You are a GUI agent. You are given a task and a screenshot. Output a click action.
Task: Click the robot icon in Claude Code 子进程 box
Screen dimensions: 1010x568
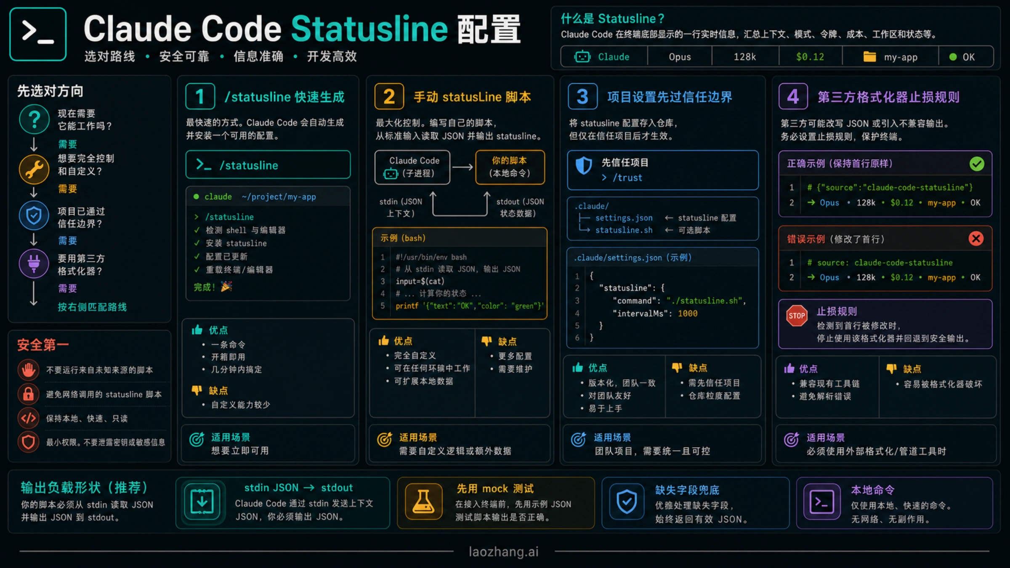[391, 173]
